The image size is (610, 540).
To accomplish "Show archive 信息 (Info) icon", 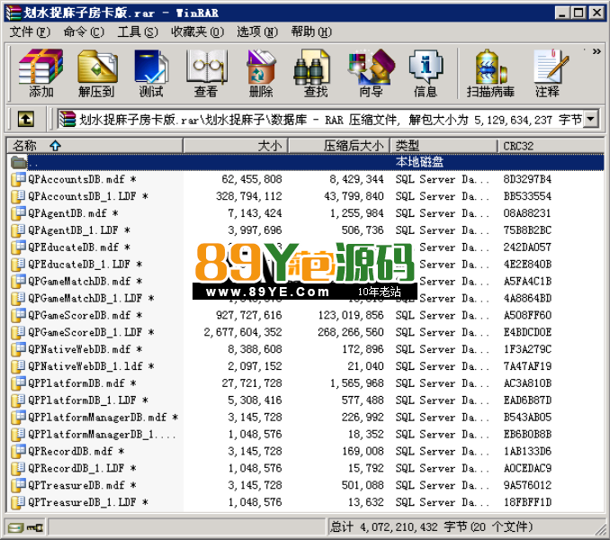I will click(426, 73).
